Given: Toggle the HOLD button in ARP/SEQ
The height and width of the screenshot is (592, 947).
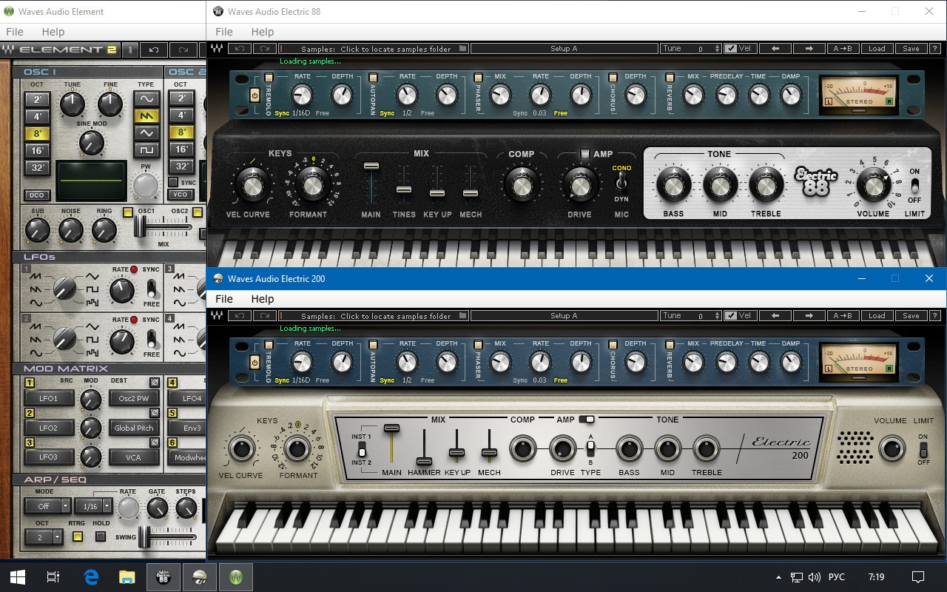Looking at the screenshot, I should (x=101, y=536).
